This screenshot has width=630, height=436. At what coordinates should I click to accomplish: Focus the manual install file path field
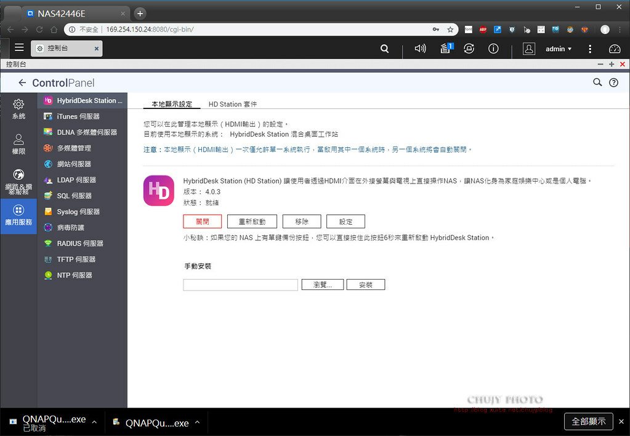tap(240, 285)
